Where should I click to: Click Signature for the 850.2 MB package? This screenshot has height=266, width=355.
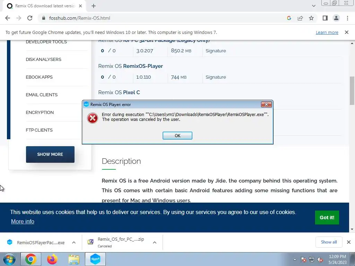point(216,51)
